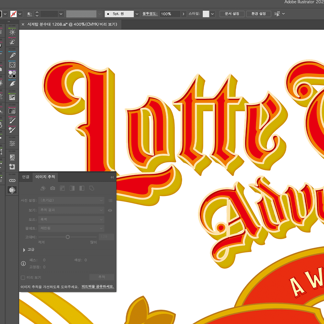This screenshot has height=324, width=324.
Task: Toggle the eye view icon beside 보기
Action: [110, 210]
